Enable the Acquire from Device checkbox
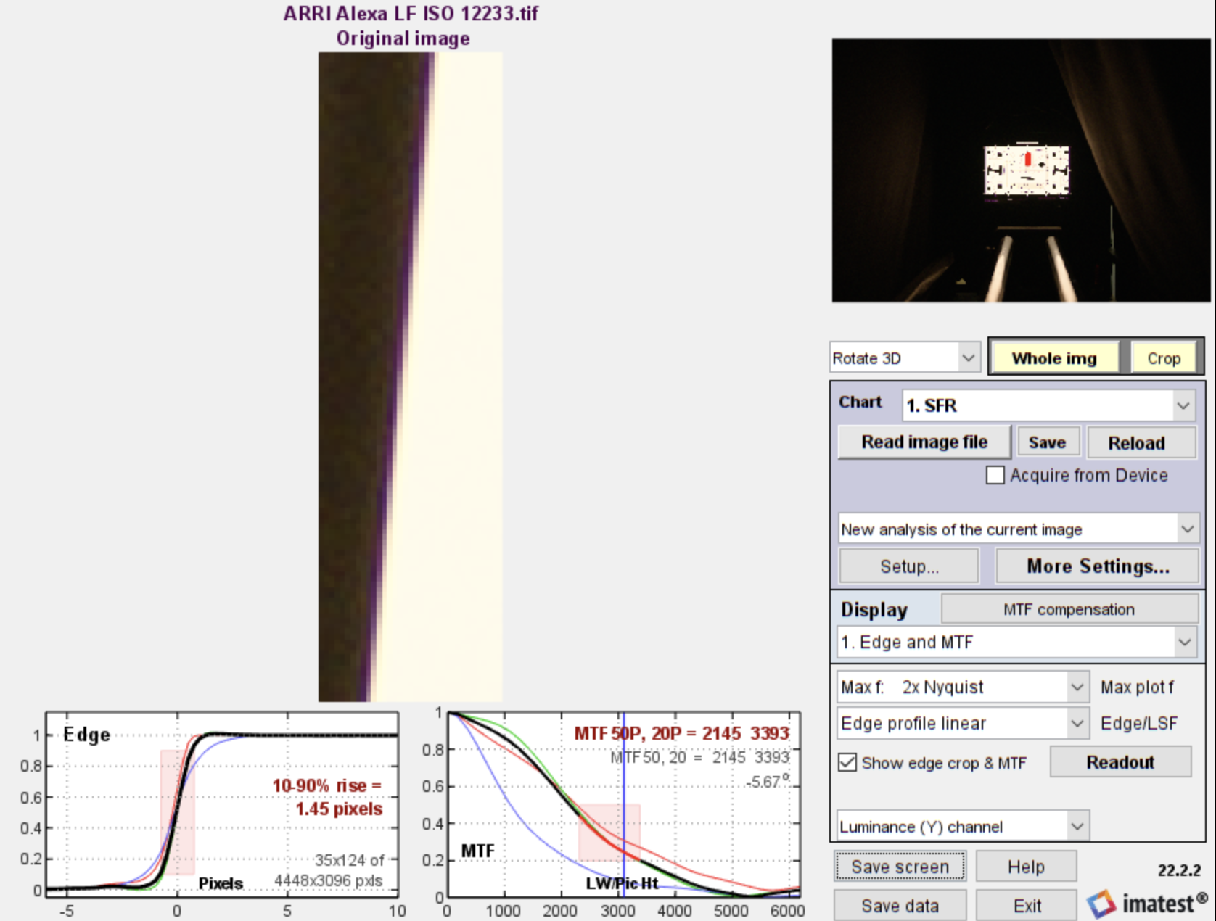1216x921 pixels. click(995, 475)
